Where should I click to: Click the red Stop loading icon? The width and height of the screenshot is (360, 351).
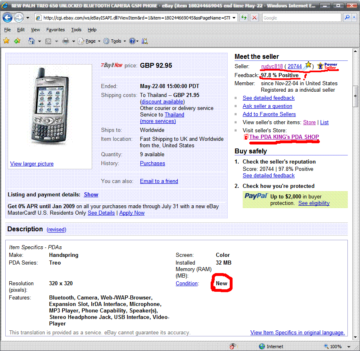pyautogui.click(x=254, y=17)
